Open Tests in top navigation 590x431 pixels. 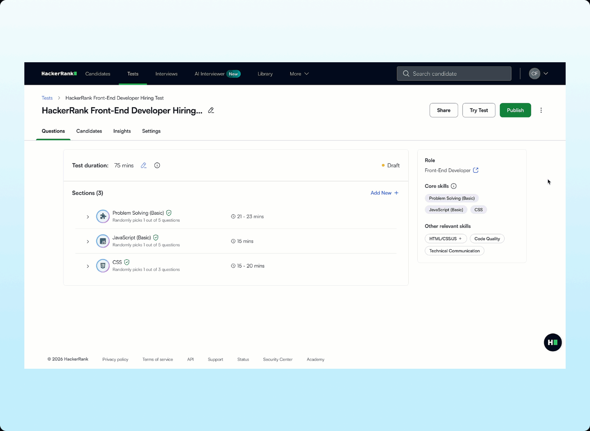point(133,74)
